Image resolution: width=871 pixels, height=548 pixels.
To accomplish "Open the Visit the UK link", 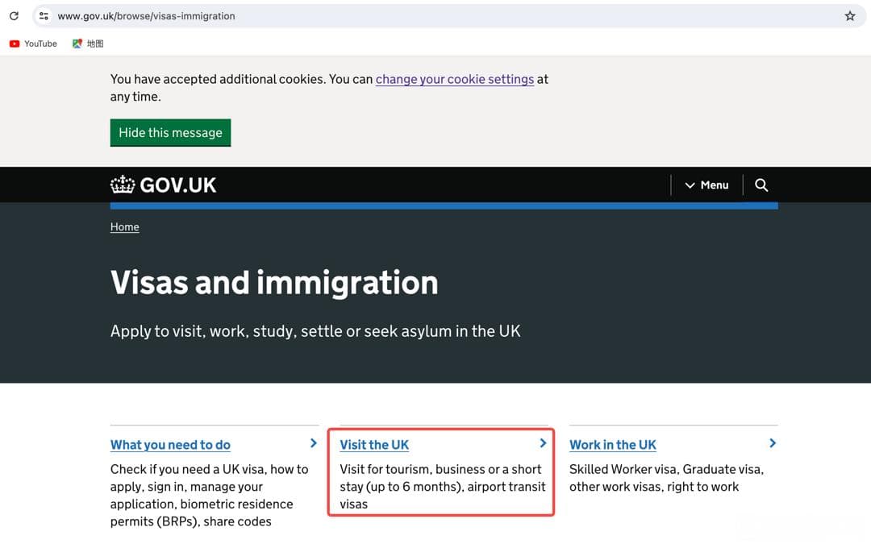I will [374, 445].
